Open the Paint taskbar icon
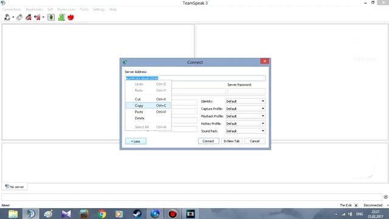Image resolution: width=389 pixels, height=219 pixels. pos(49,214)
